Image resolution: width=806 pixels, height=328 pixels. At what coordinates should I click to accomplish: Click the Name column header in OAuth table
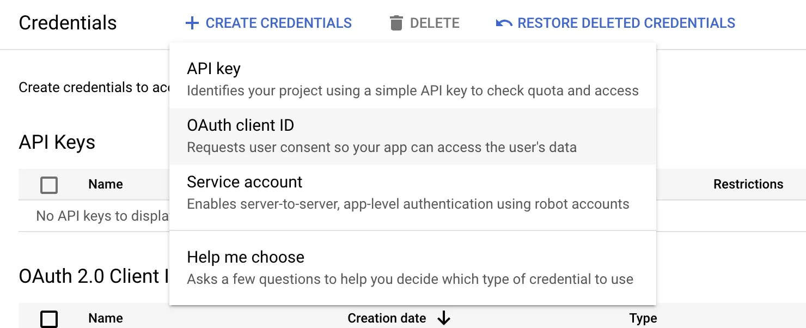point(106,318)
